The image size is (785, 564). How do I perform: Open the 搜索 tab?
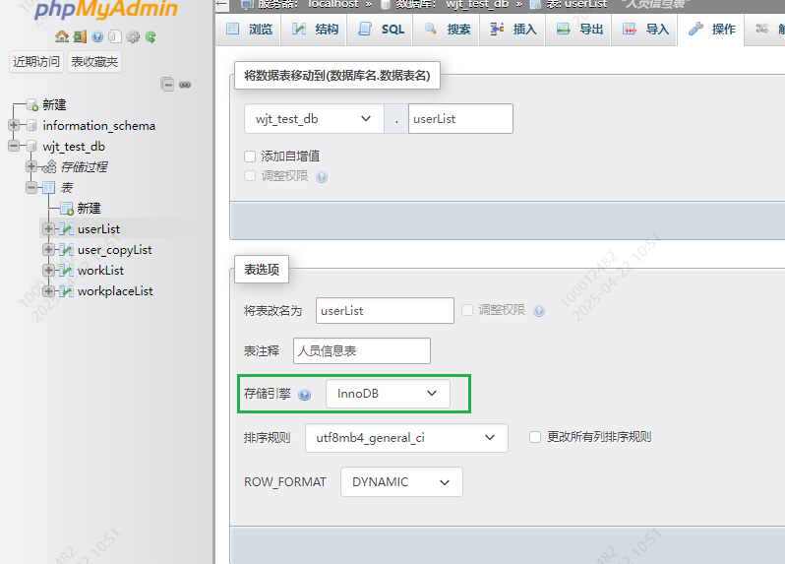click(x=446, y=30)
